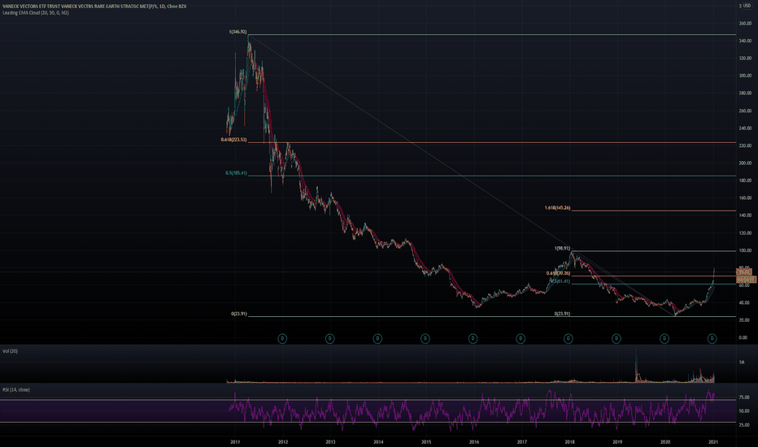Click the 2016 year label on time axis
The width and height of the screenshot is (758, 447).
pos(473,441)
